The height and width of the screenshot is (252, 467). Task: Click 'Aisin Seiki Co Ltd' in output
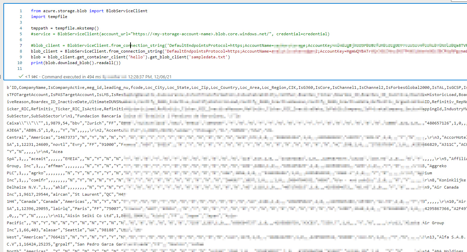click(89, 216)
